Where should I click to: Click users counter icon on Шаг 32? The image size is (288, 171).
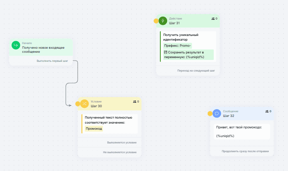coord(267,111)
